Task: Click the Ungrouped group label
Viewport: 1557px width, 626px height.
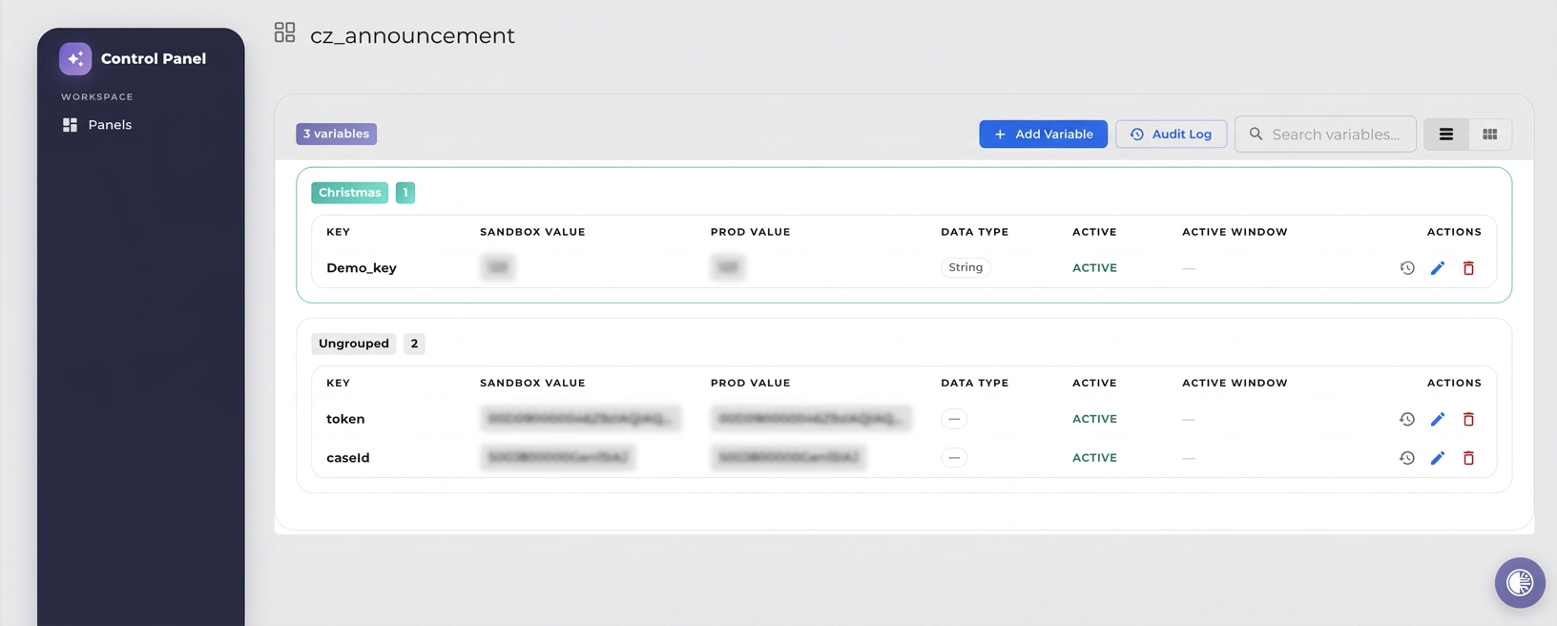Action: (354, 344)
